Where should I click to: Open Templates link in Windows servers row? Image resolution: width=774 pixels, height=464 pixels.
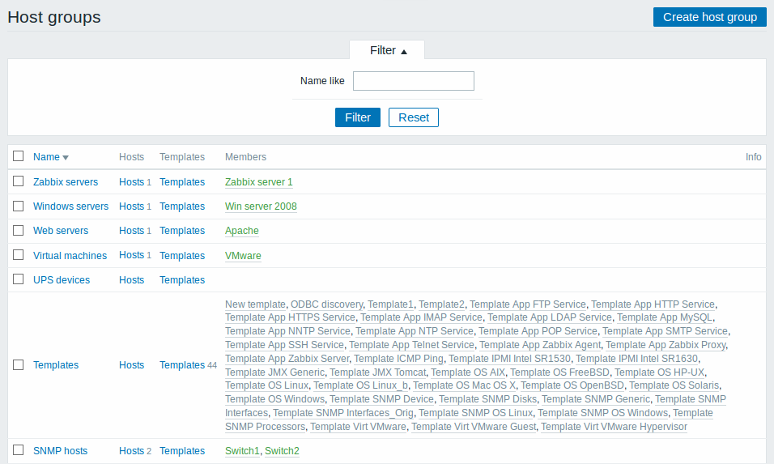click(182, 206)
